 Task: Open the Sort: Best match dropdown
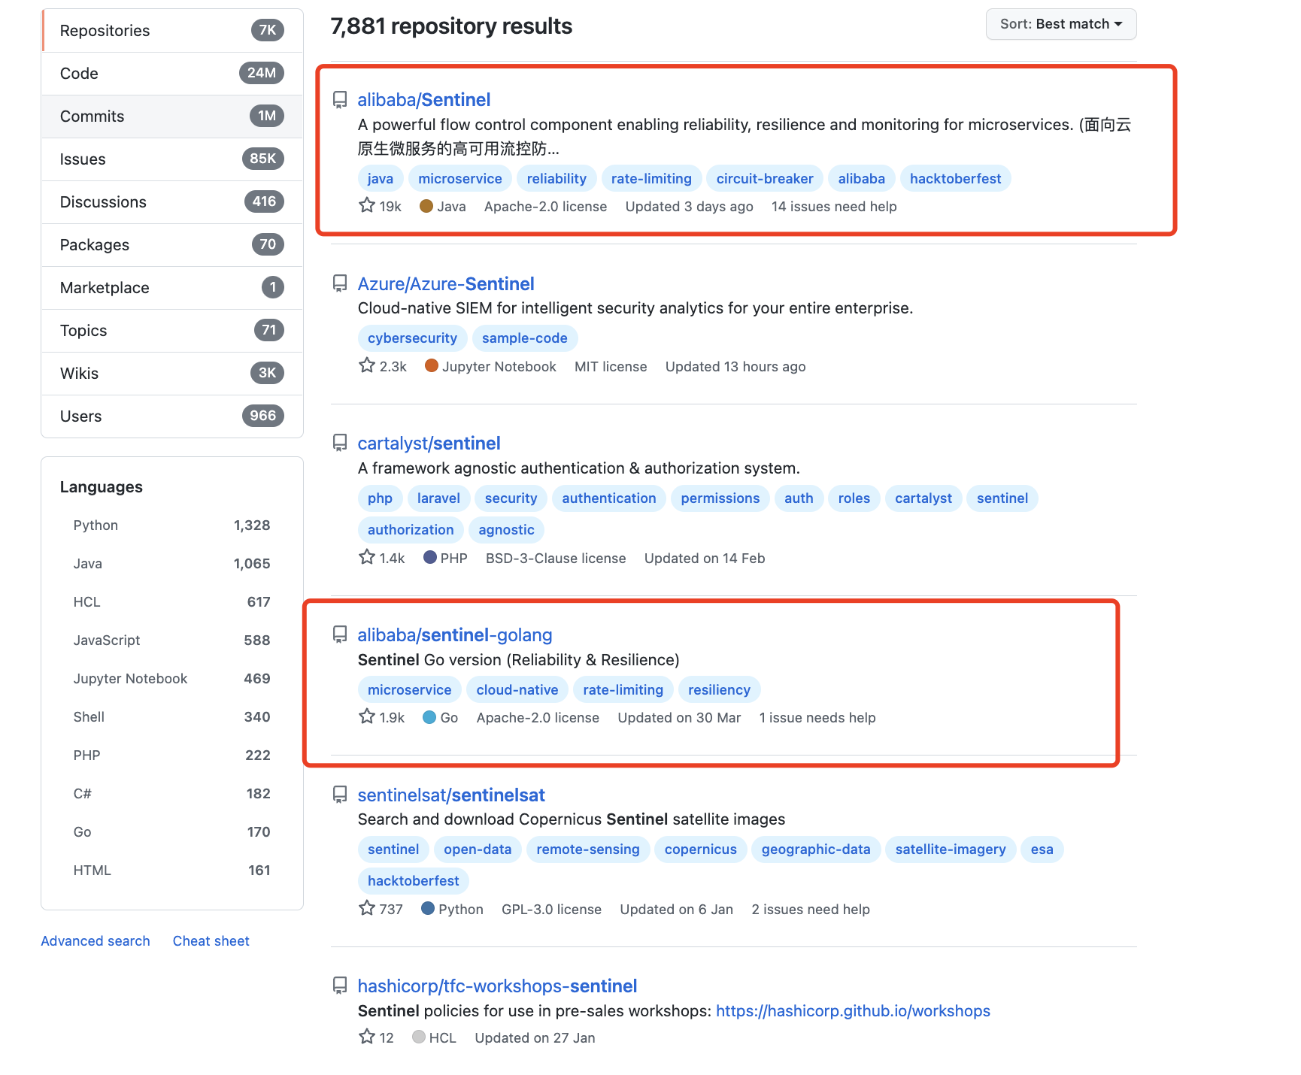pos(1060,24)
